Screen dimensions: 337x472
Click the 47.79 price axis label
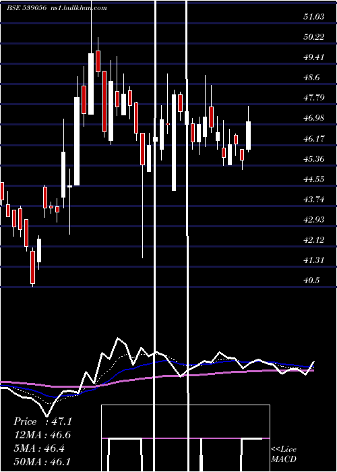point(314,98)
